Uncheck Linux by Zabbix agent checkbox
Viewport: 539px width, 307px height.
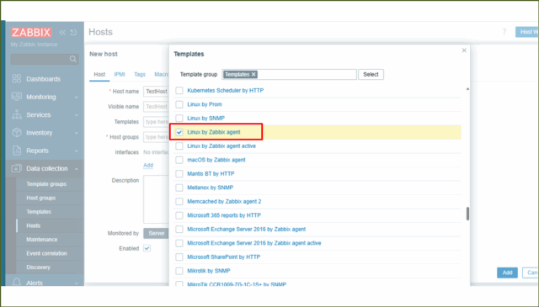(x=179, y=132)
